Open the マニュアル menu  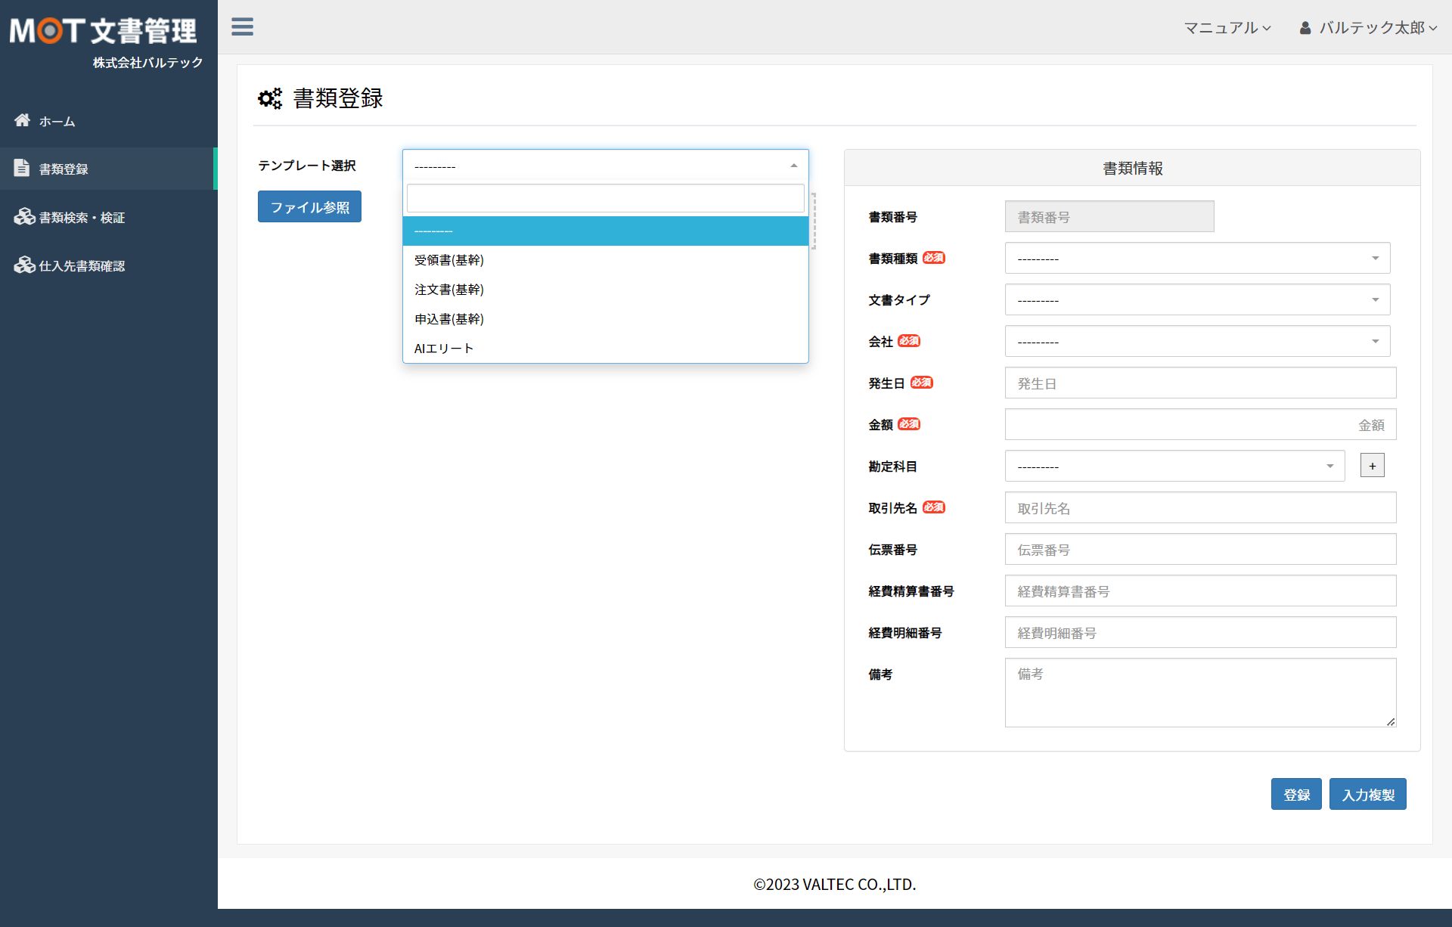coord(1227,28)
